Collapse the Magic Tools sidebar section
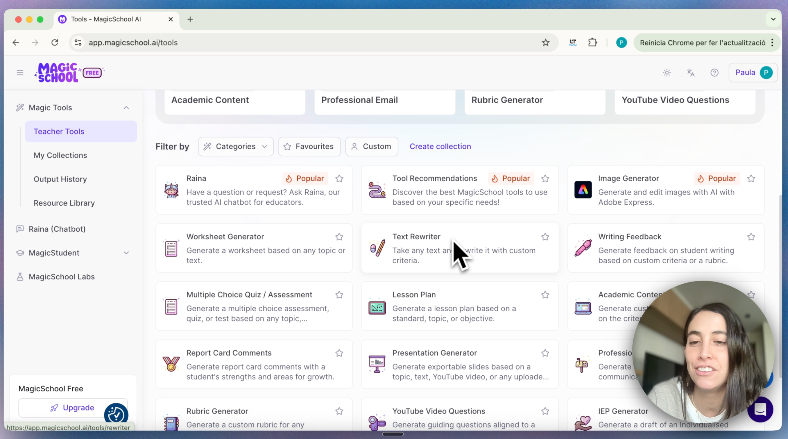Image resolution: width=788 pixels, height=439 pixels. click(x=126, y=108)
